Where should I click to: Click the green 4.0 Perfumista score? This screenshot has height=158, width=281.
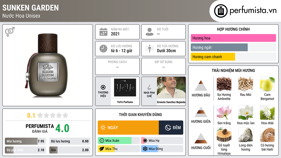coord(62,128)
